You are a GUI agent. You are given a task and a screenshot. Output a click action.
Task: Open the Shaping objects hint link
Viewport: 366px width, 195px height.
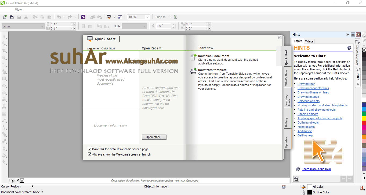point(308,114)
